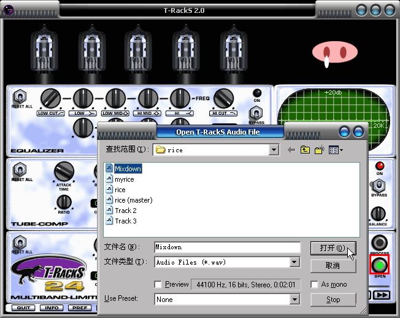Click the BALANCE knob
This screenshot has height=318, width=400.
click(378, 214)
